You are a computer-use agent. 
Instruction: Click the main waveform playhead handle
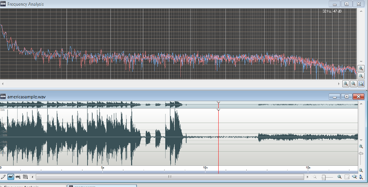tap(219, 109)
